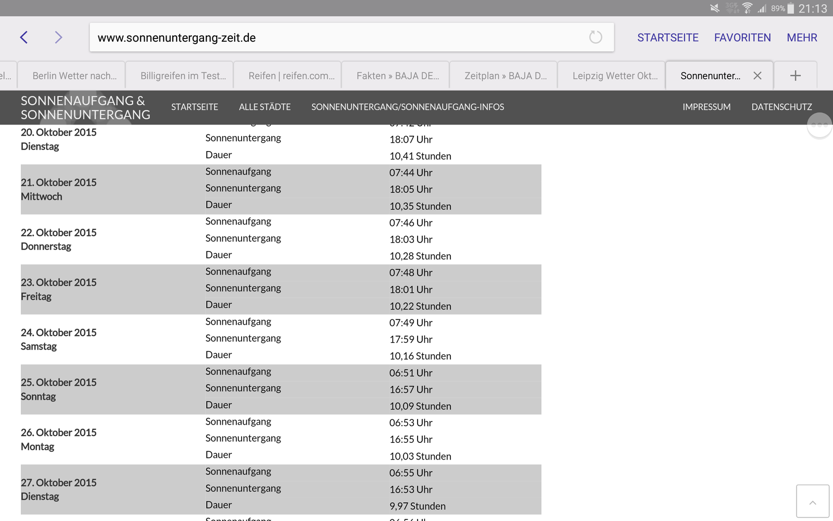Open the Reifen | reifen.com tab
Image resolution: width=833 pixels, height=521 pixels.
291,76
